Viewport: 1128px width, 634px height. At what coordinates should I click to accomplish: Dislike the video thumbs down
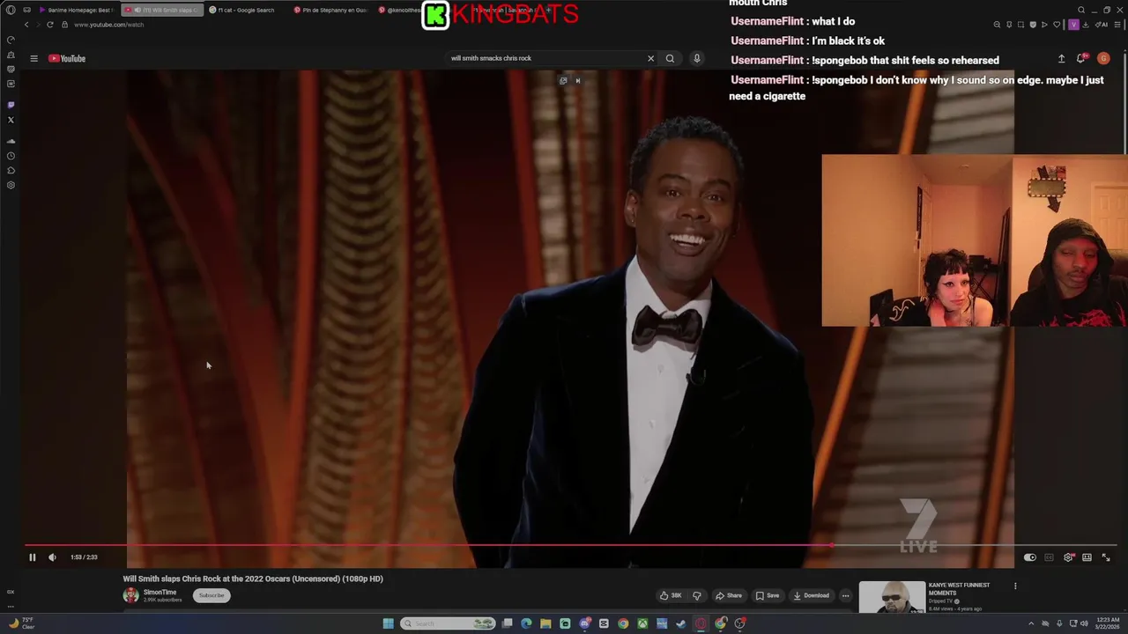coord(696,595)
